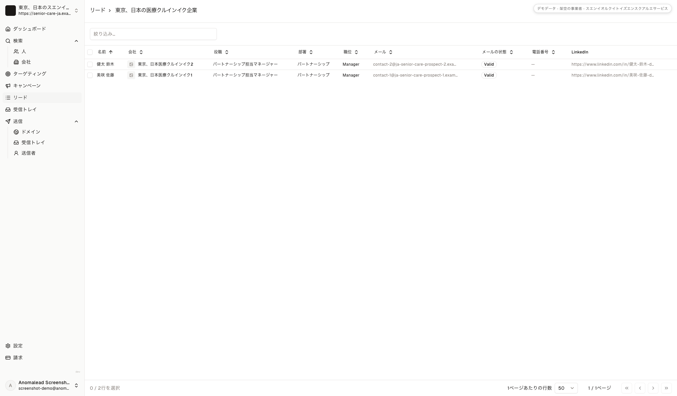
Task: Click the Valid badge for 美咲 佐藤
Action: (x=489, y=75)
